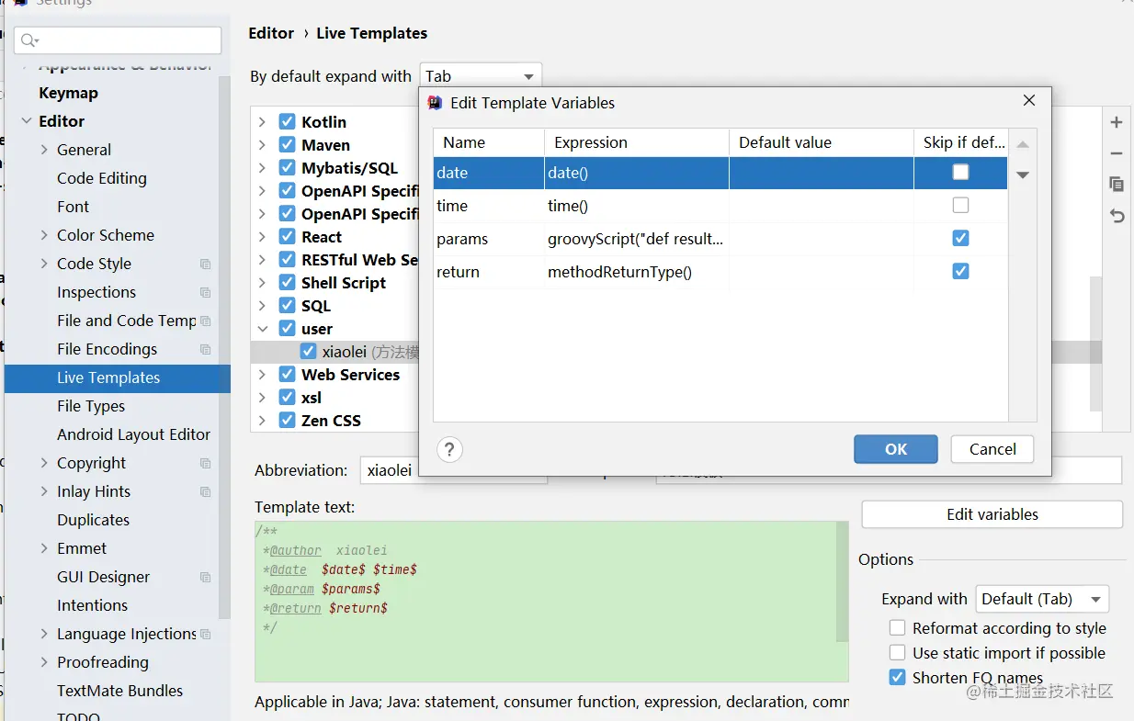The height and width of the screenshot is (721, 1134).
Task: Select Live Templates in settings tree
Action: tap(118, 377)
